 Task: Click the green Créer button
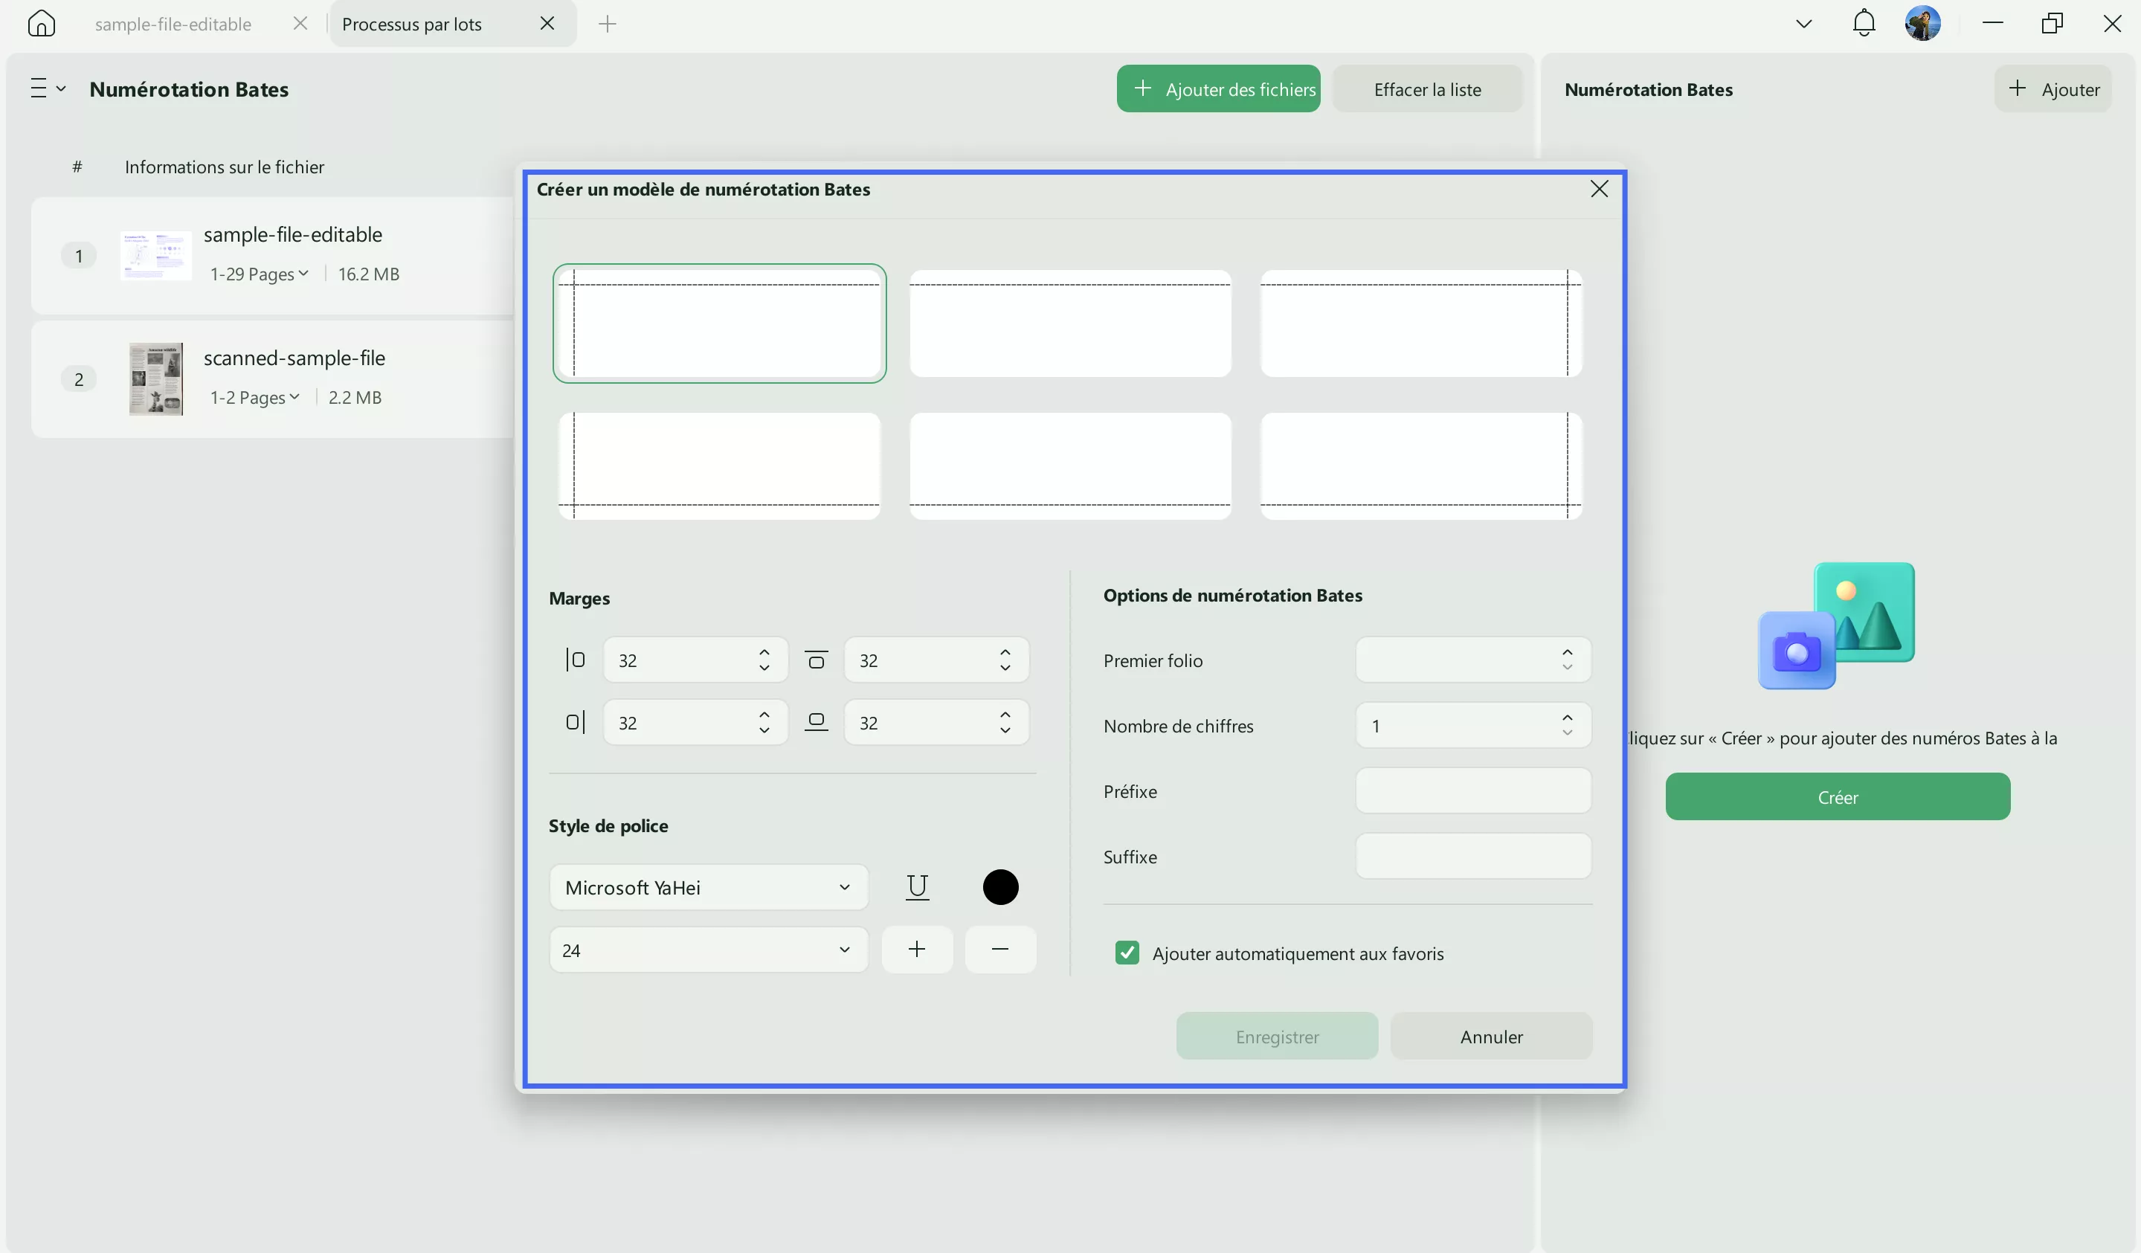1838,796
